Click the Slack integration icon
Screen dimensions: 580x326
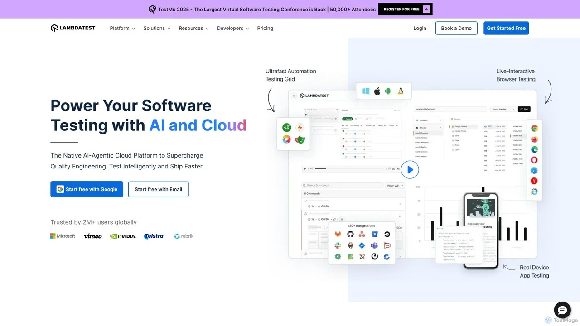point(338,245)
